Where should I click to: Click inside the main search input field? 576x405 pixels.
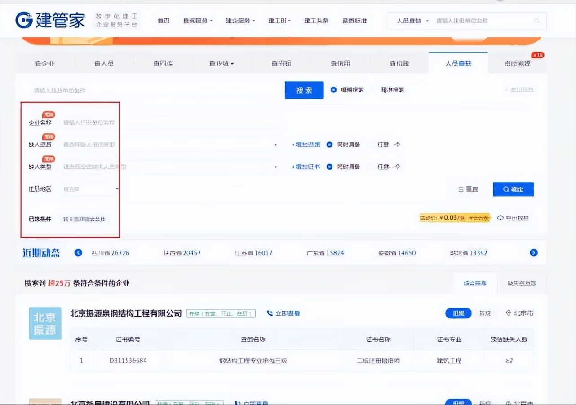click(x=153, y=90)
